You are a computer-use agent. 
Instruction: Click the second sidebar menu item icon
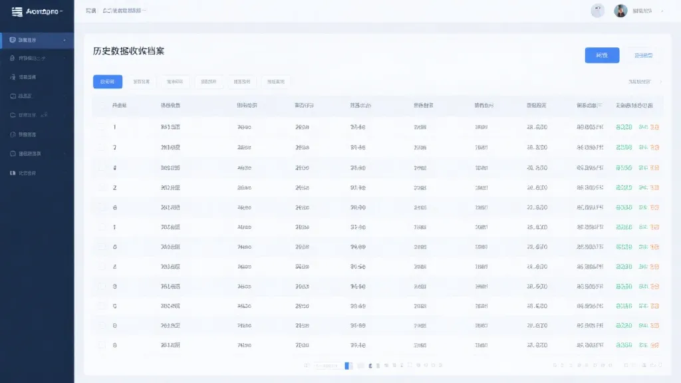(x=13, y=59)
